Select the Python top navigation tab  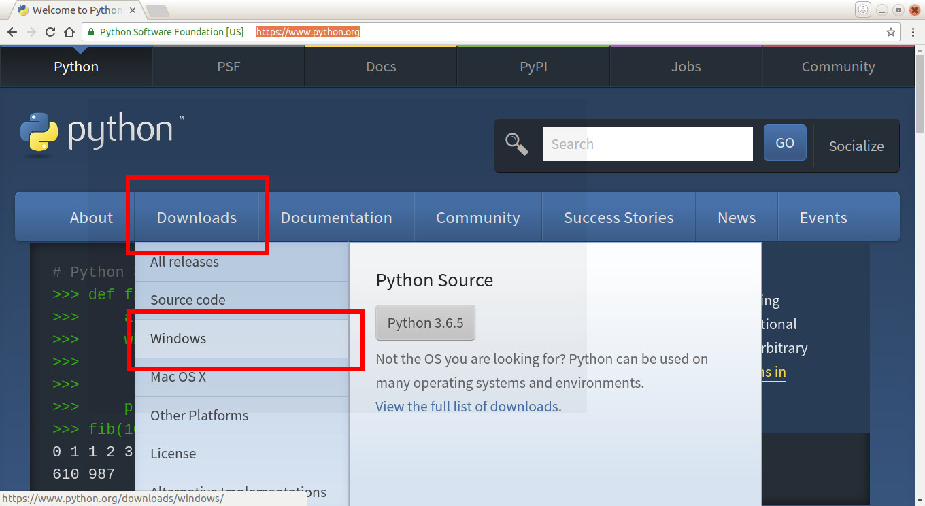tap(76, 67)
